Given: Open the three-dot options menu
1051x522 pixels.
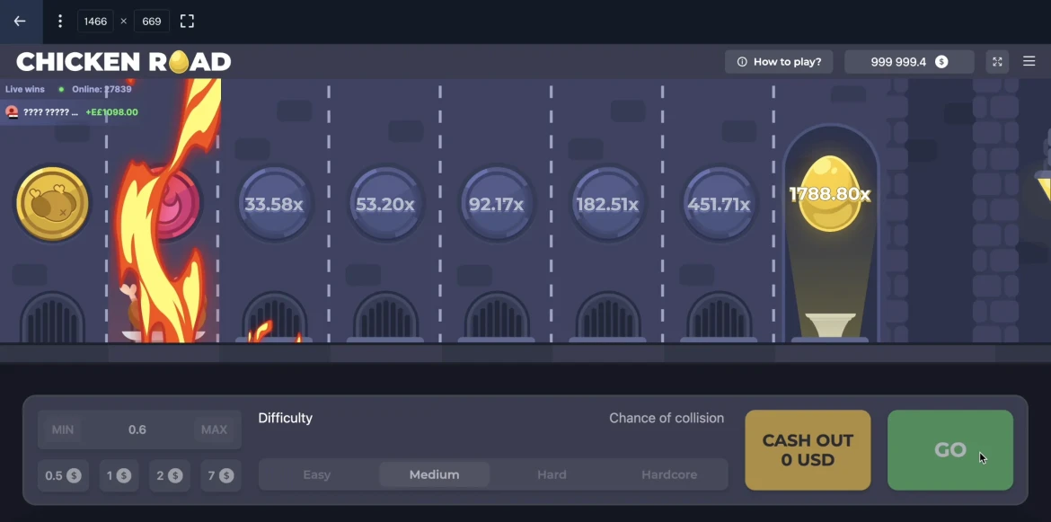Looking at the screenshot, I should point(59,22).
